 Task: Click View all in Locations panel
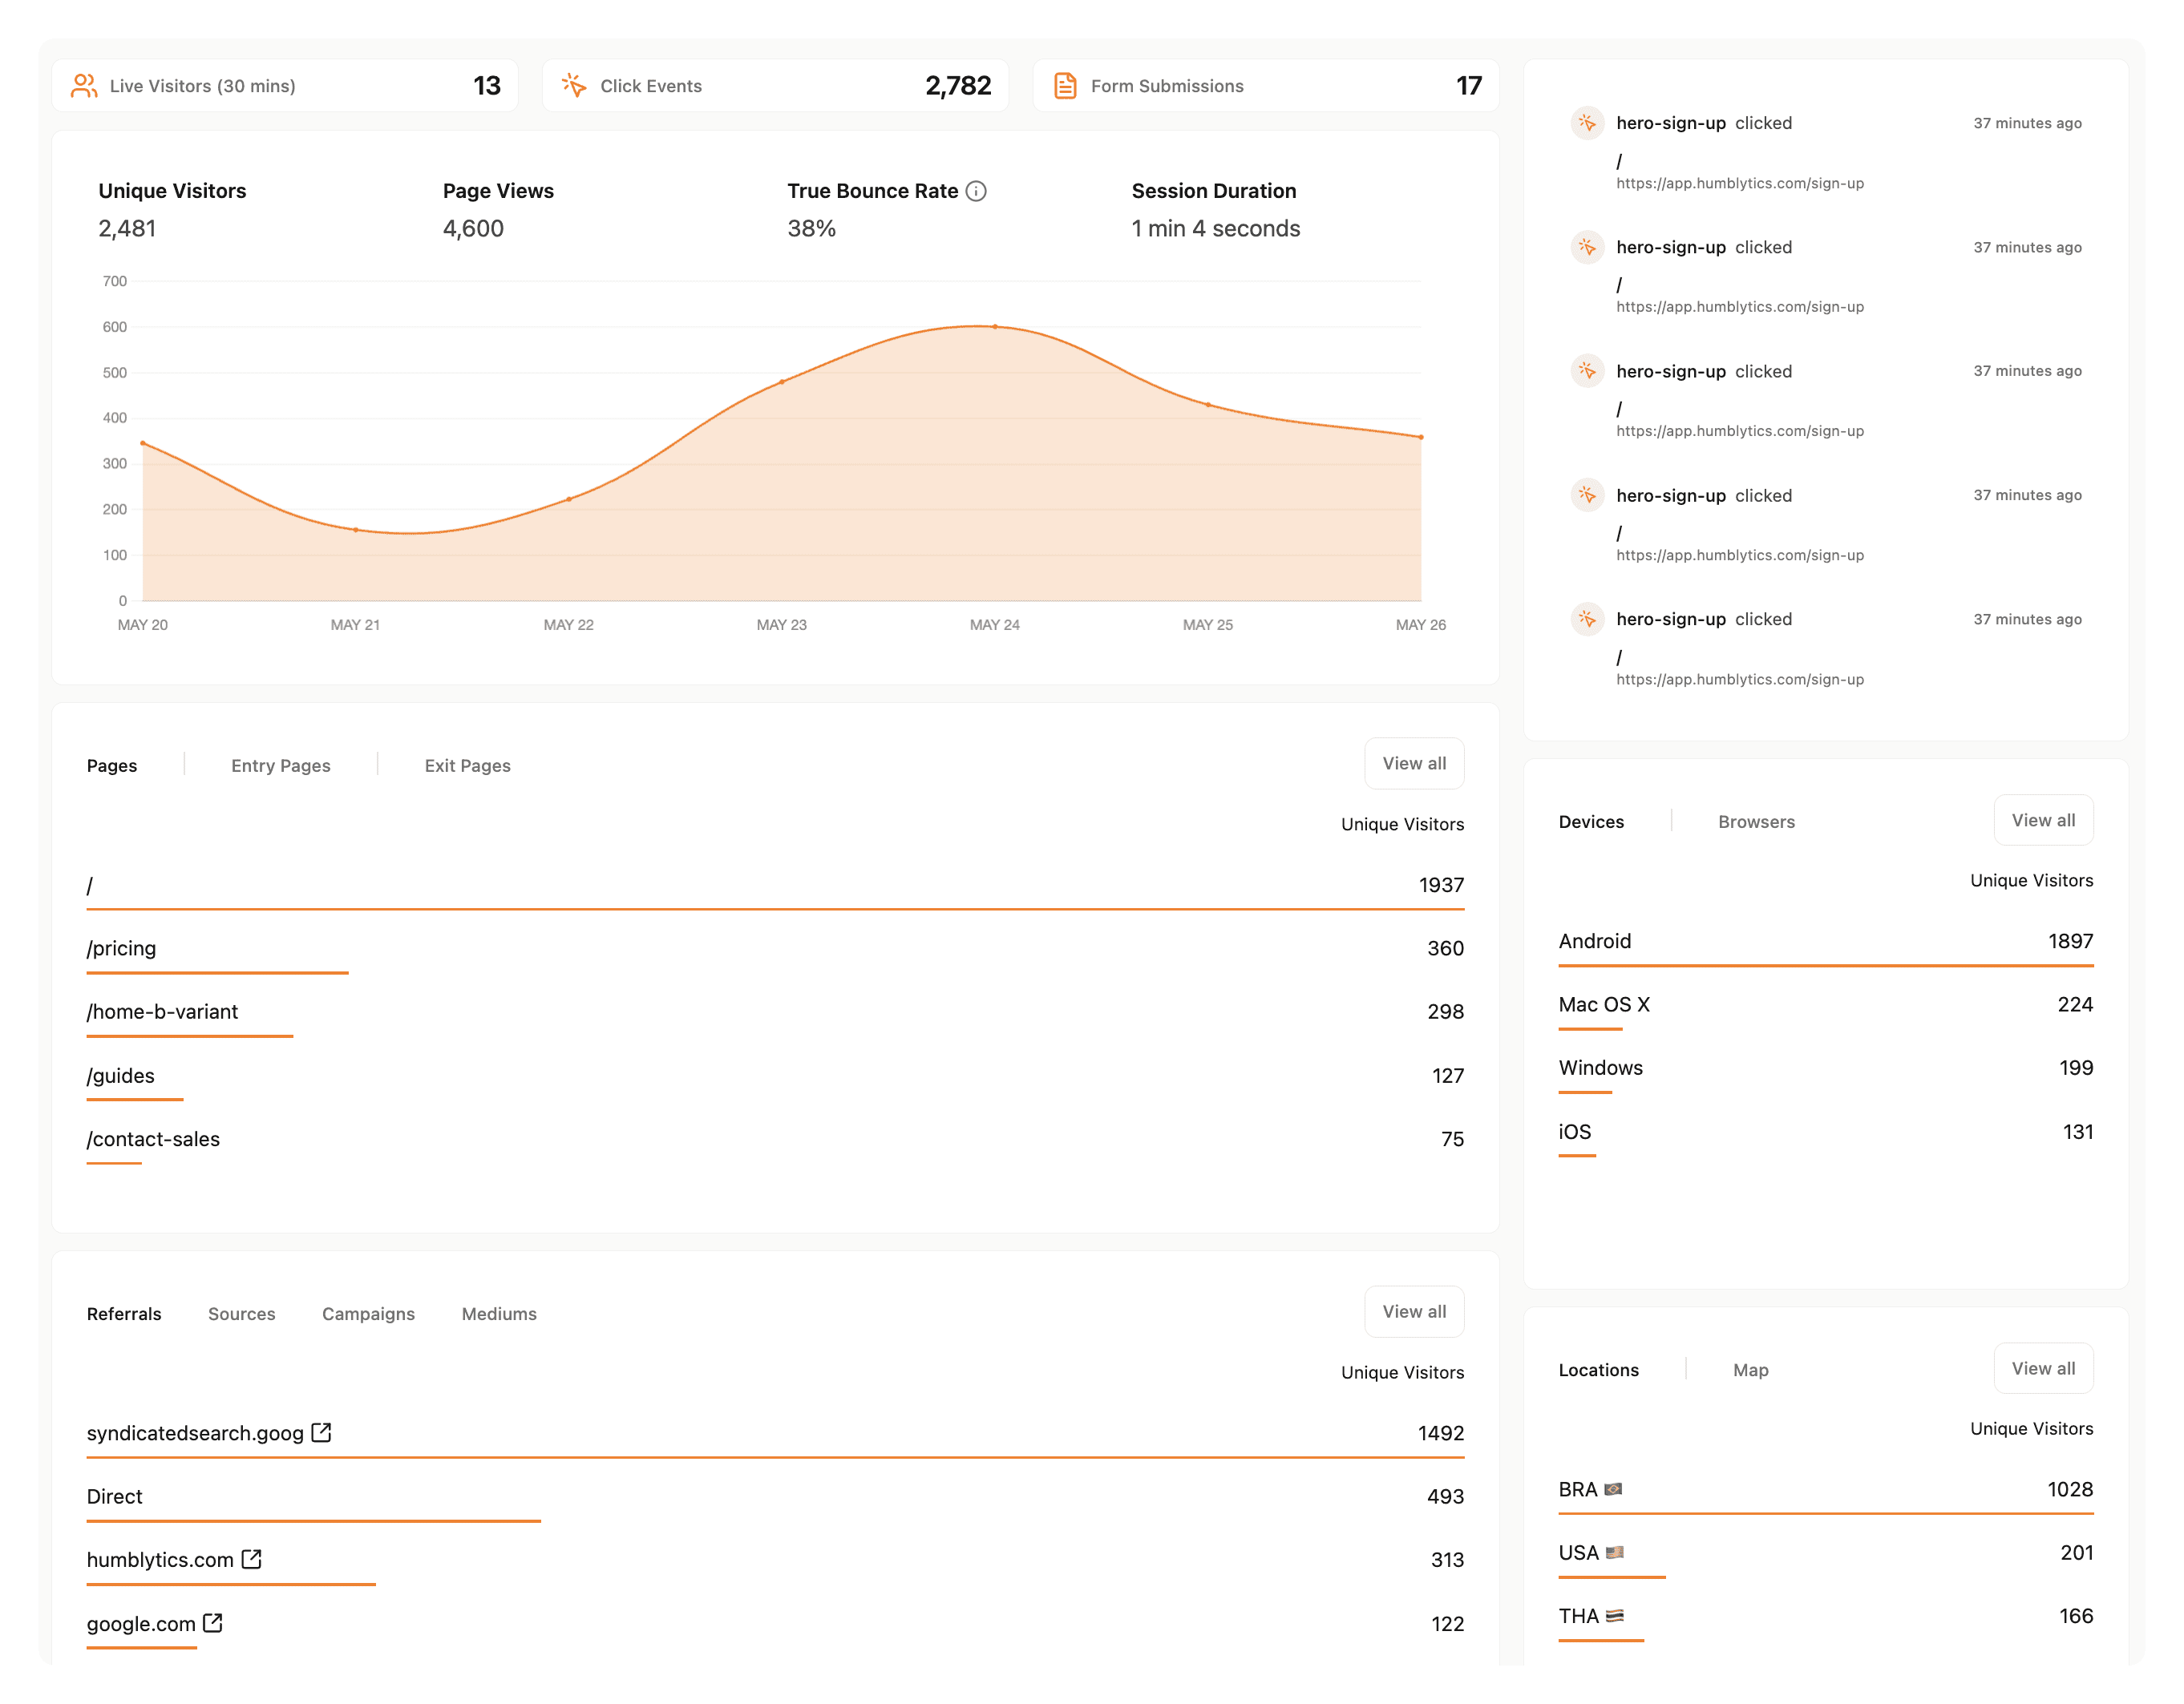tap(2043, 1368)
